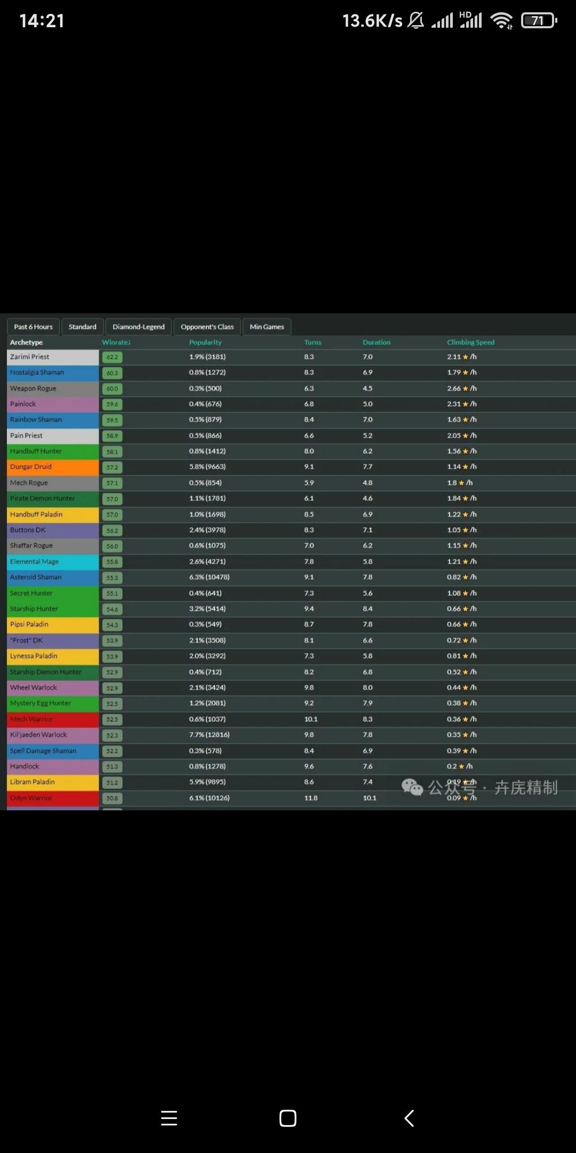Viewport: 576px width, 1153px height.
Task: Expand the Diamond-Legend rank filter
Action: (x=139, y=327)
